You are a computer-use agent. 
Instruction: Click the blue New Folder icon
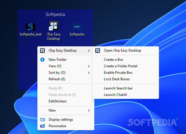(x=42, y=60)
